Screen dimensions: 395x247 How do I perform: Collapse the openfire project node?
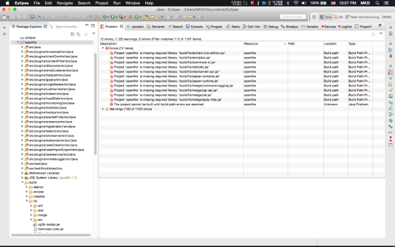coord(18,42)
